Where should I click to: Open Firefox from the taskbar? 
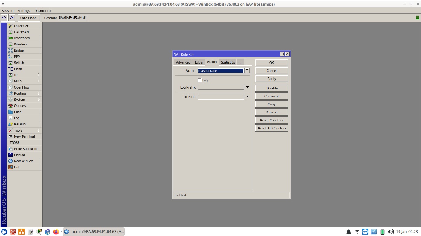point(56,232)
